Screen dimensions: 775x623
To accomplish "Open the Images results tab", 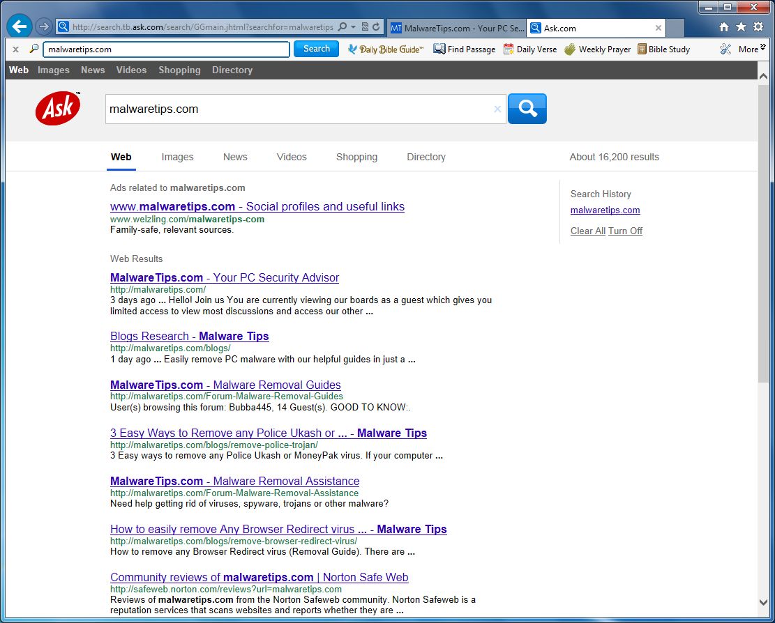I will 177,157.
